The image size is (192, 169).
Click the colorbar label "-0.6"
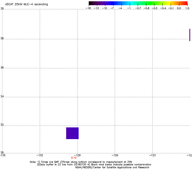tap(146, 8)
